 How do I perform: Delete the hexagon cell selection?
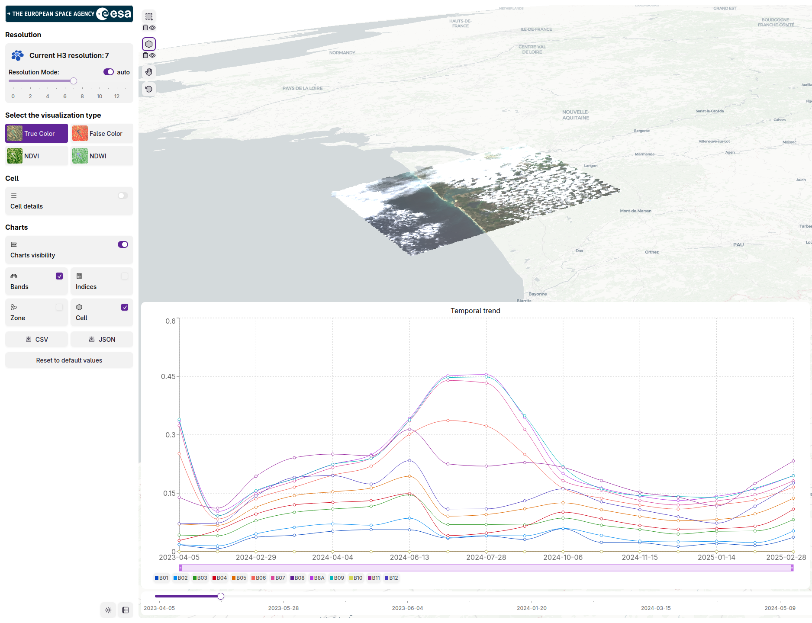click(x=145, y=56)
